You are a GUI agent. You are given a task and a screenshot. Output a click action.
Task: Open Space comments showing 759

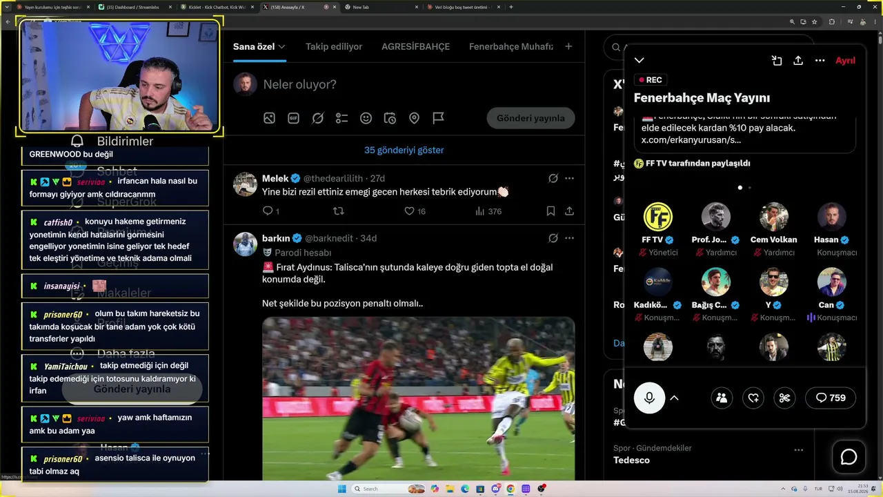pyautogui.click(x=831, y=398)
